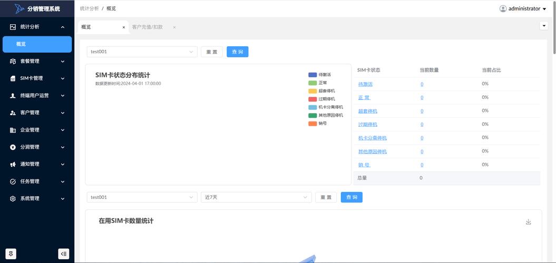Open the upper test001 customer dropdown
The image size is (556, 263).
click(x=142, y=52)
